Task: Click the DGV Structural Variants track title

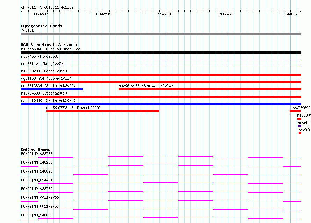Action: [x=49, y=45]
